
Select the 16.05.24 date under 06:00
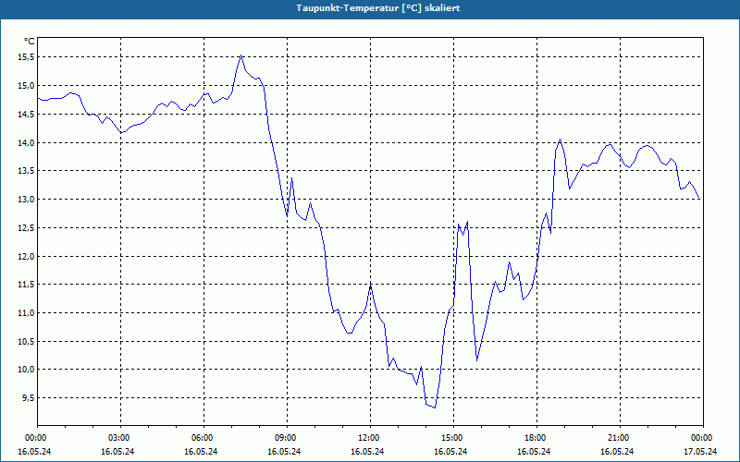click(201, 451)
